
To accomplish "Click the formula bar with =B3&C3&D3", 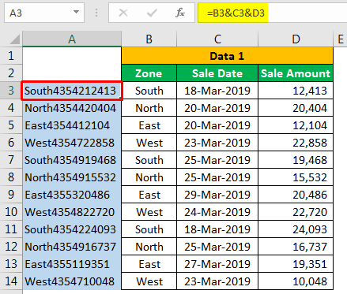I will (x=273, y=13).
